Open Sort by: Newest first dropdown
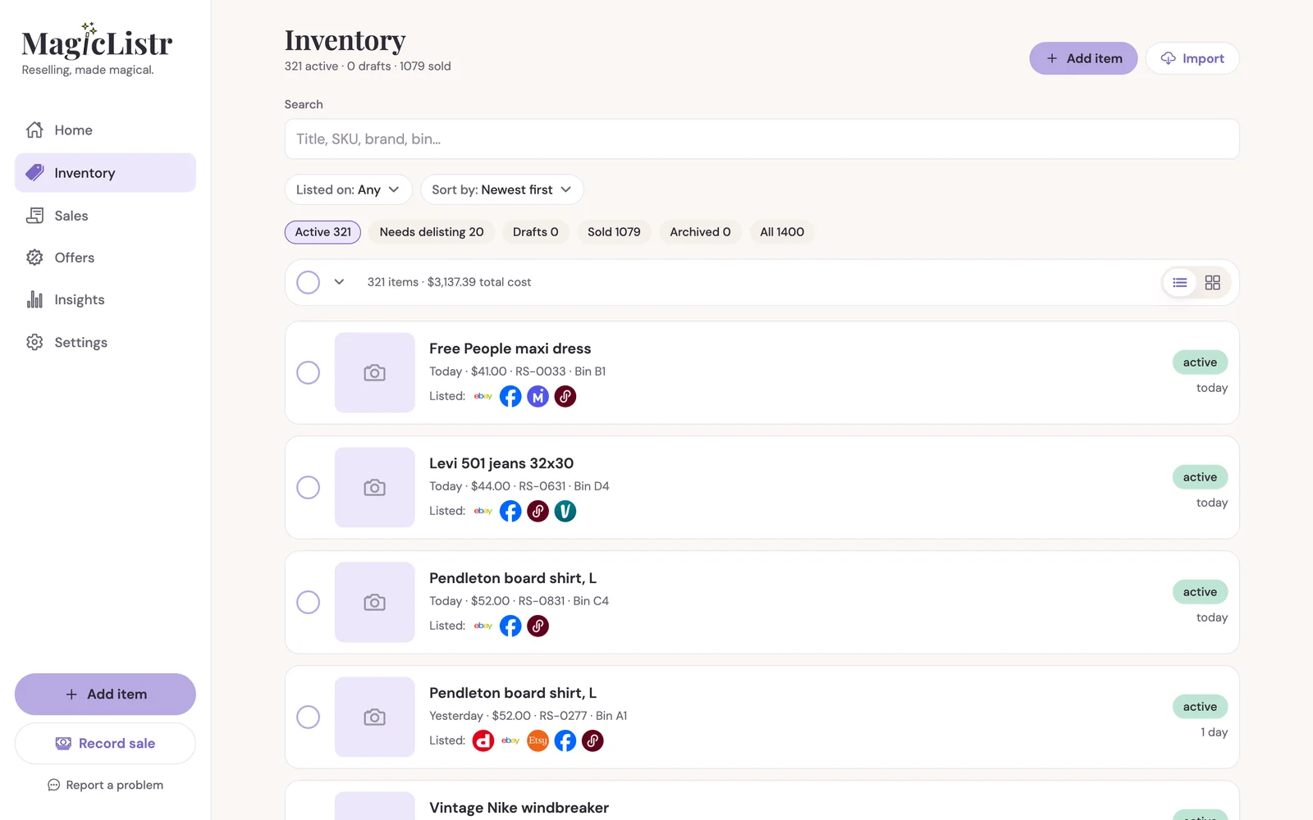Viewport: 1313px width, 820px height. tap(501, 190)
